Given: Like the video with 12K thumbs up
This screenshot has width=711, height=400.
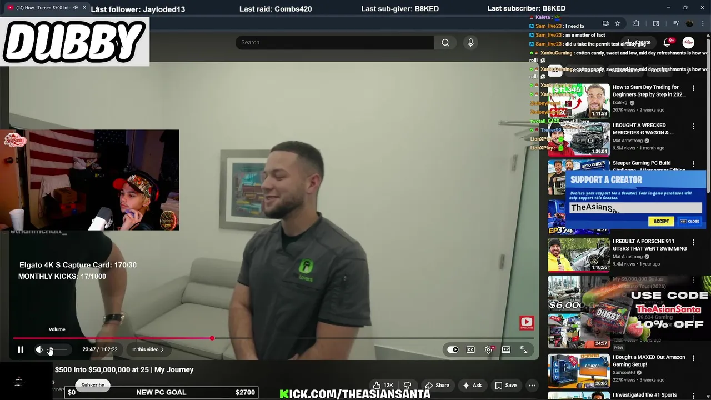Looking at the screenshot, I should [x=383, y=385].
